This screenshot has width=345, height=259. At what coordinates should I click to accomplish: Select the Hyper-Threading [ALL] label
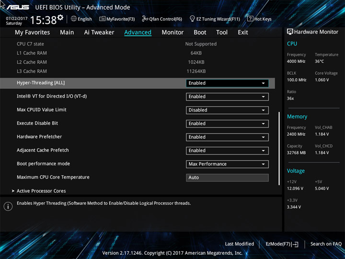41,83
